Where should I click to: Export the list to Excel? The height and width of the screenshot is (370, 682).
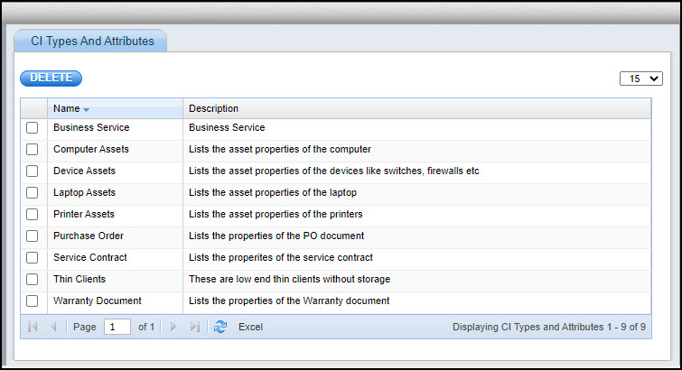pyautogui.click(x=250, y=327)
